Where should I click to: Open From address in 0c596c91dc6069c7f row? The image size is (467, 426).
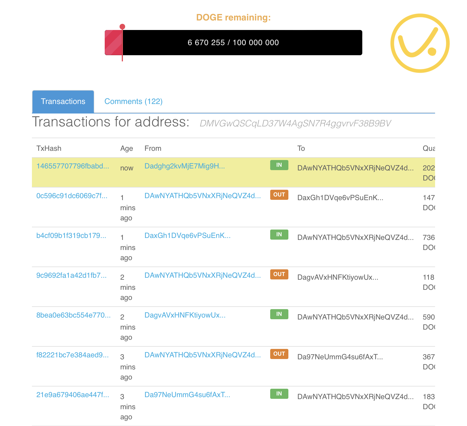tap(203, 196)
